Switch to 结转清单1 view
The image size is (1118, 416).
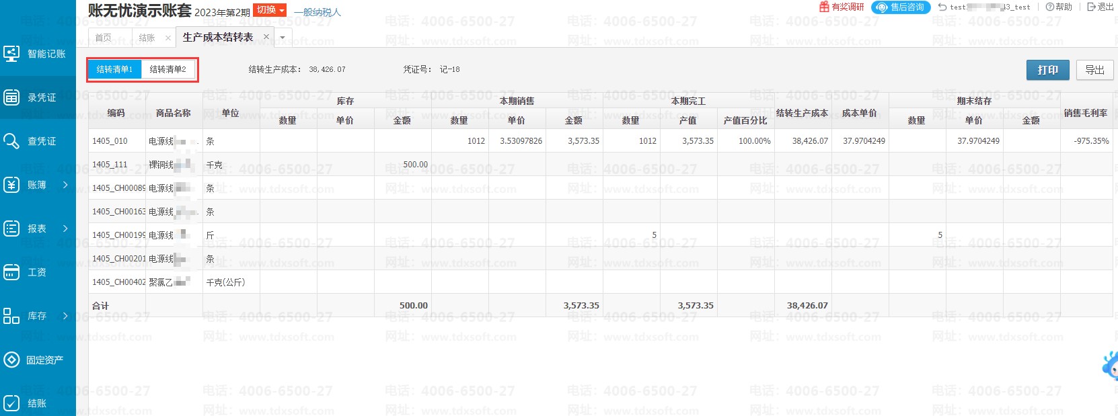(x=114, y=69)
